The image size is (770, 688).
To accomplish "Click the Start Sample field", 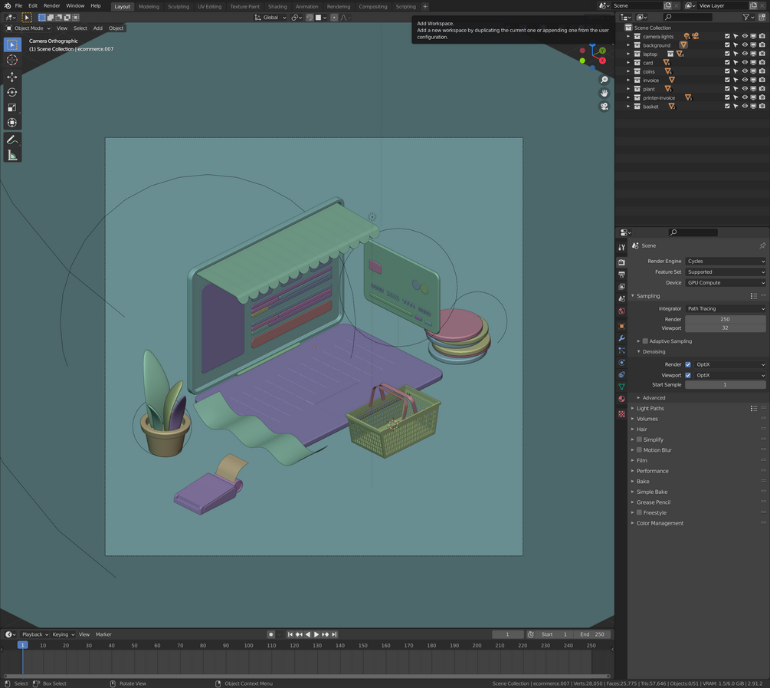I will (x=726, y=384).
